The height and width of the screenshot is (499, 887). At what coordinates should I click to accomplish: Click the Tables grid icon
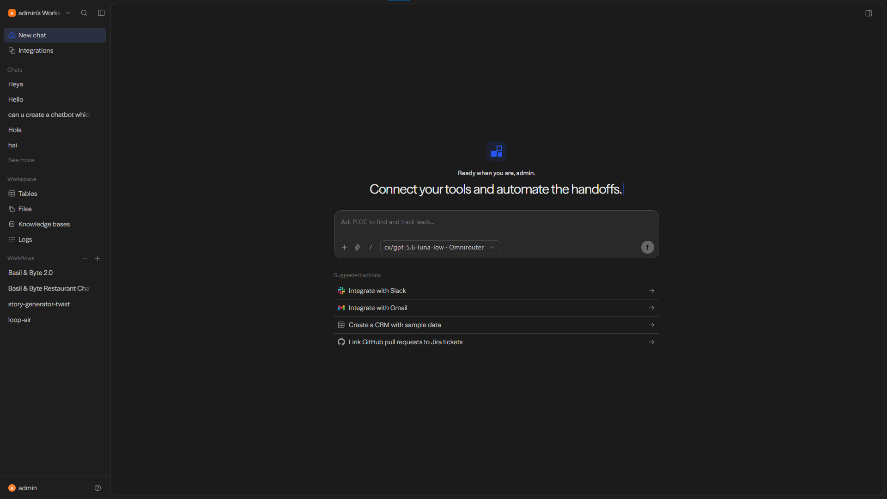[x=12, y=194]
